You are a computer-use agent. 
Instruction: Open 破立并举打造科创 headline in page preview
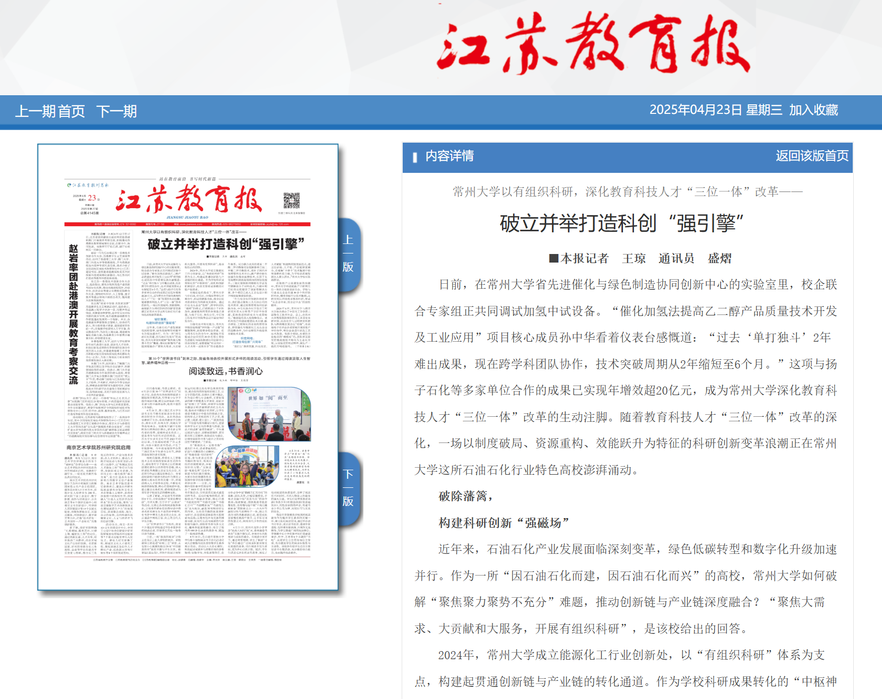click(226, 244)
